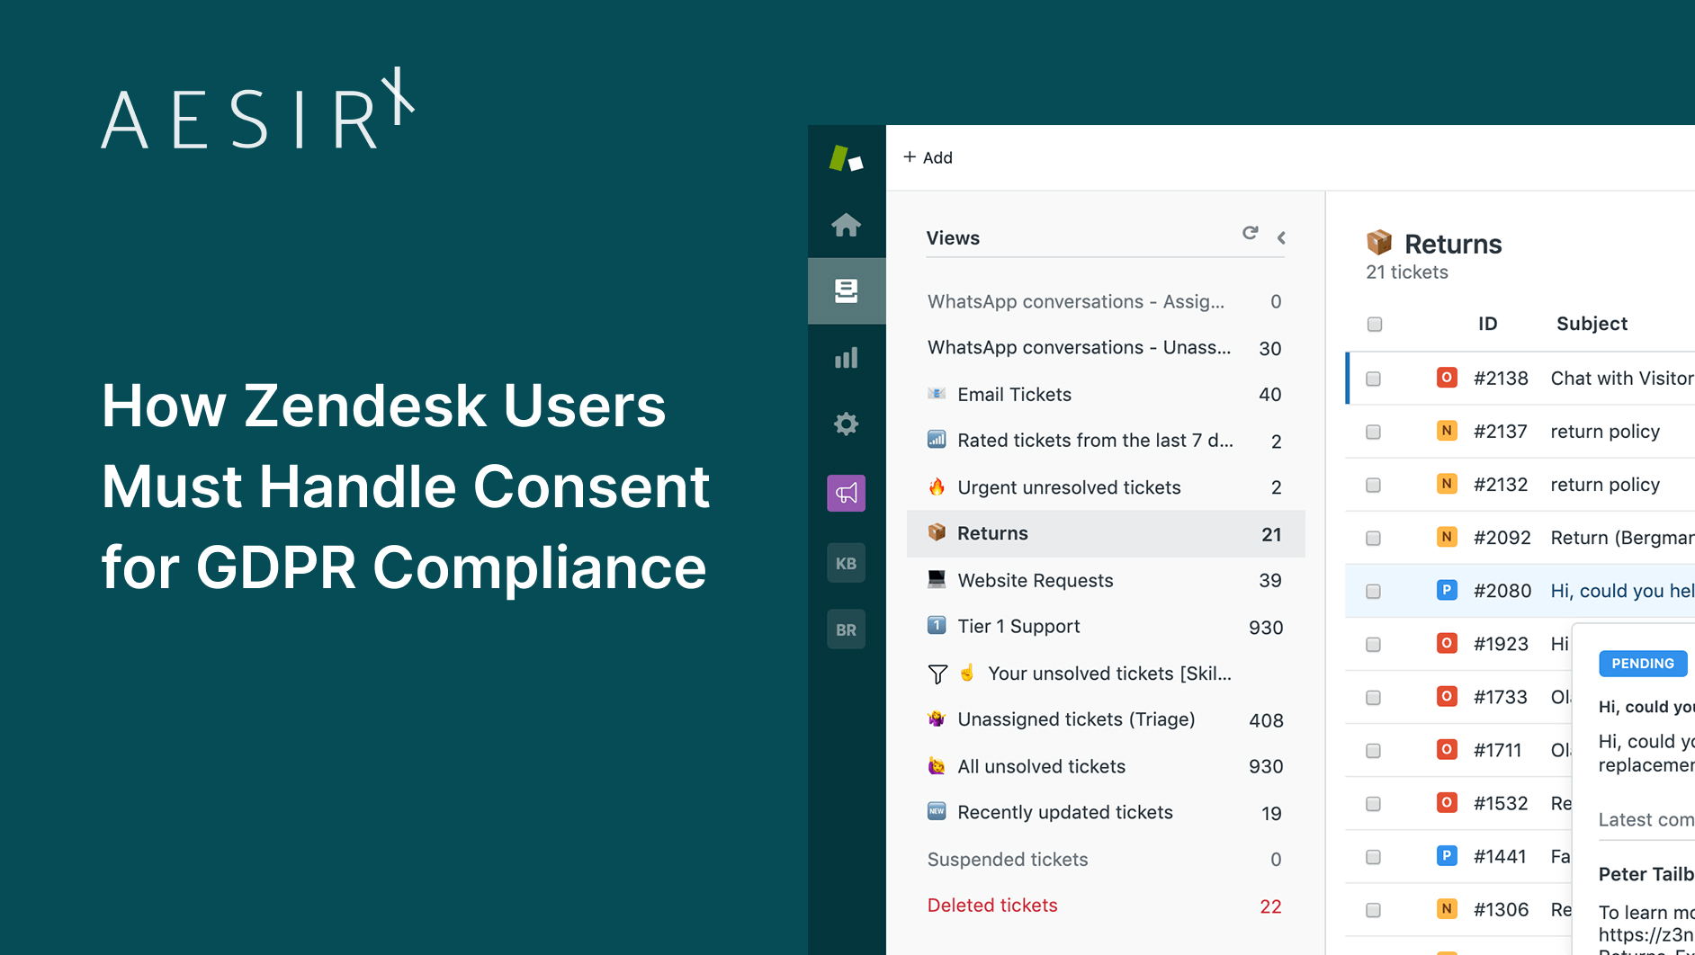
Task: Click the new status badge on #1306
Action: pos(1446,908)
